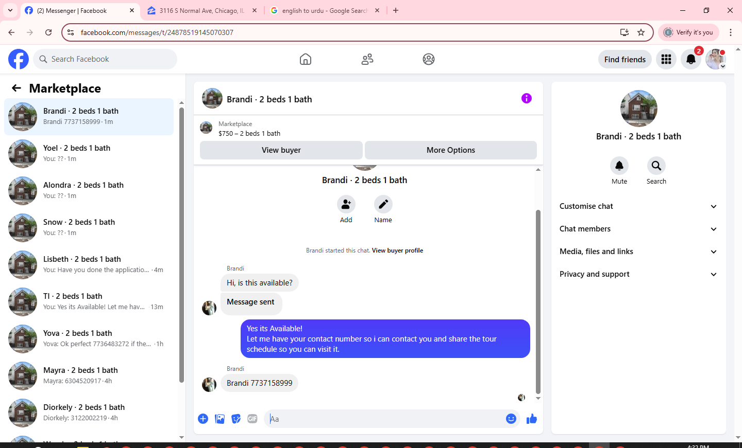The image size is (742, 448).
Task: Select the Messenger Facebook tab
Action: pos(80,10)
